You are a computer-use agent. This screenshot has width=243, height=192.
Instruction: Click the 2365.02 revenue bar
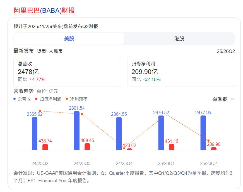pyautogui.click(x=35, y=134)
